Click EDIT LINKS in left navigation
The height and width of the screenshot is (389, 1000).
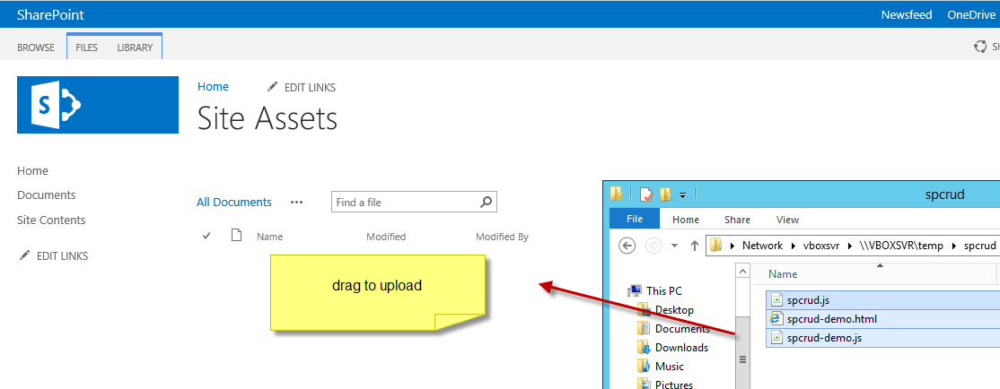(63, 256)
